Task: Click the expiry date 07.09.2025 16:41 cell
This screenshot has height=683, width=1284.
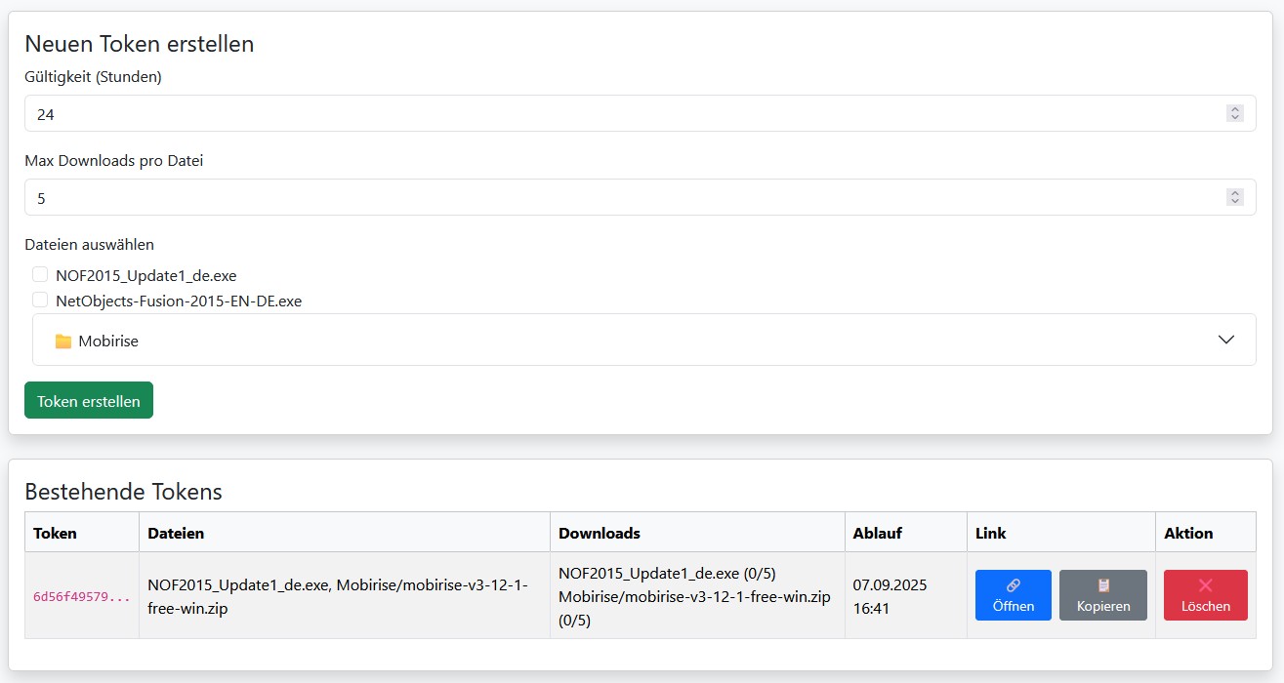Action: coord(890,596)
